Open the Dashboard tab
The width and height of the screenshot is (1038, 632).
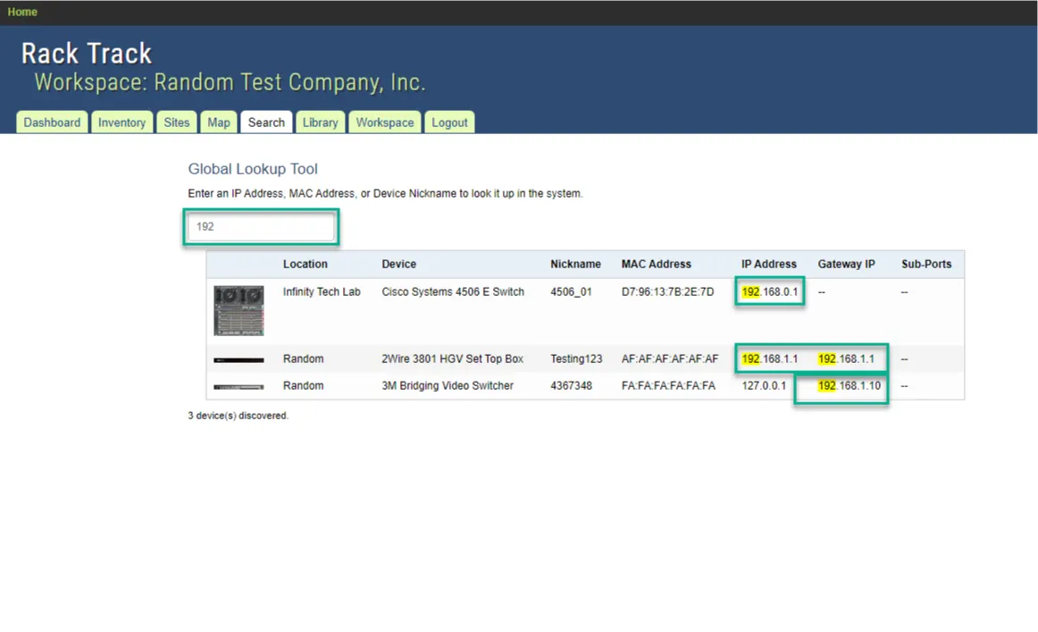(x=52, y=122)
